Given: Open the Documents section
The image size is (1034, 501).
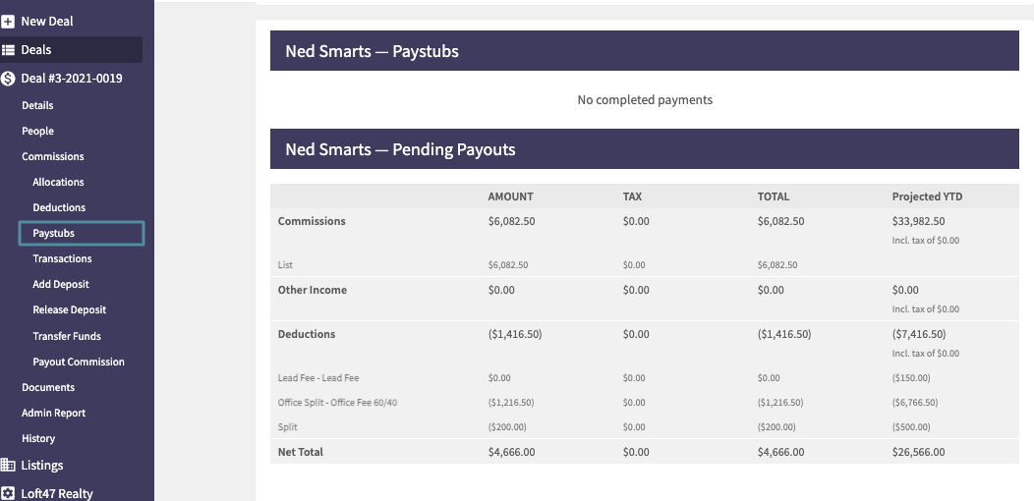Looking at the screenshot, I should click(x=48, y=387).
